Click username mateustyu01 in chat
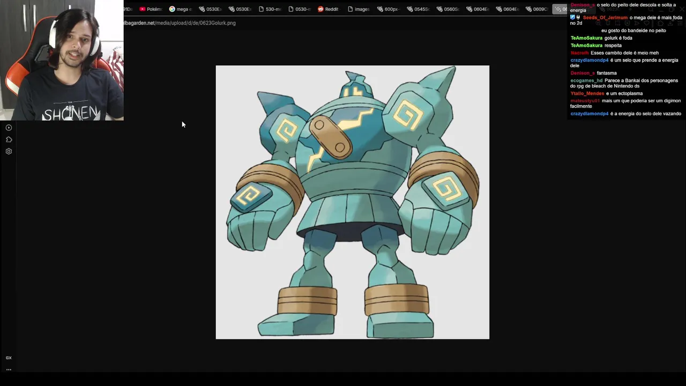 pos(585,101)
